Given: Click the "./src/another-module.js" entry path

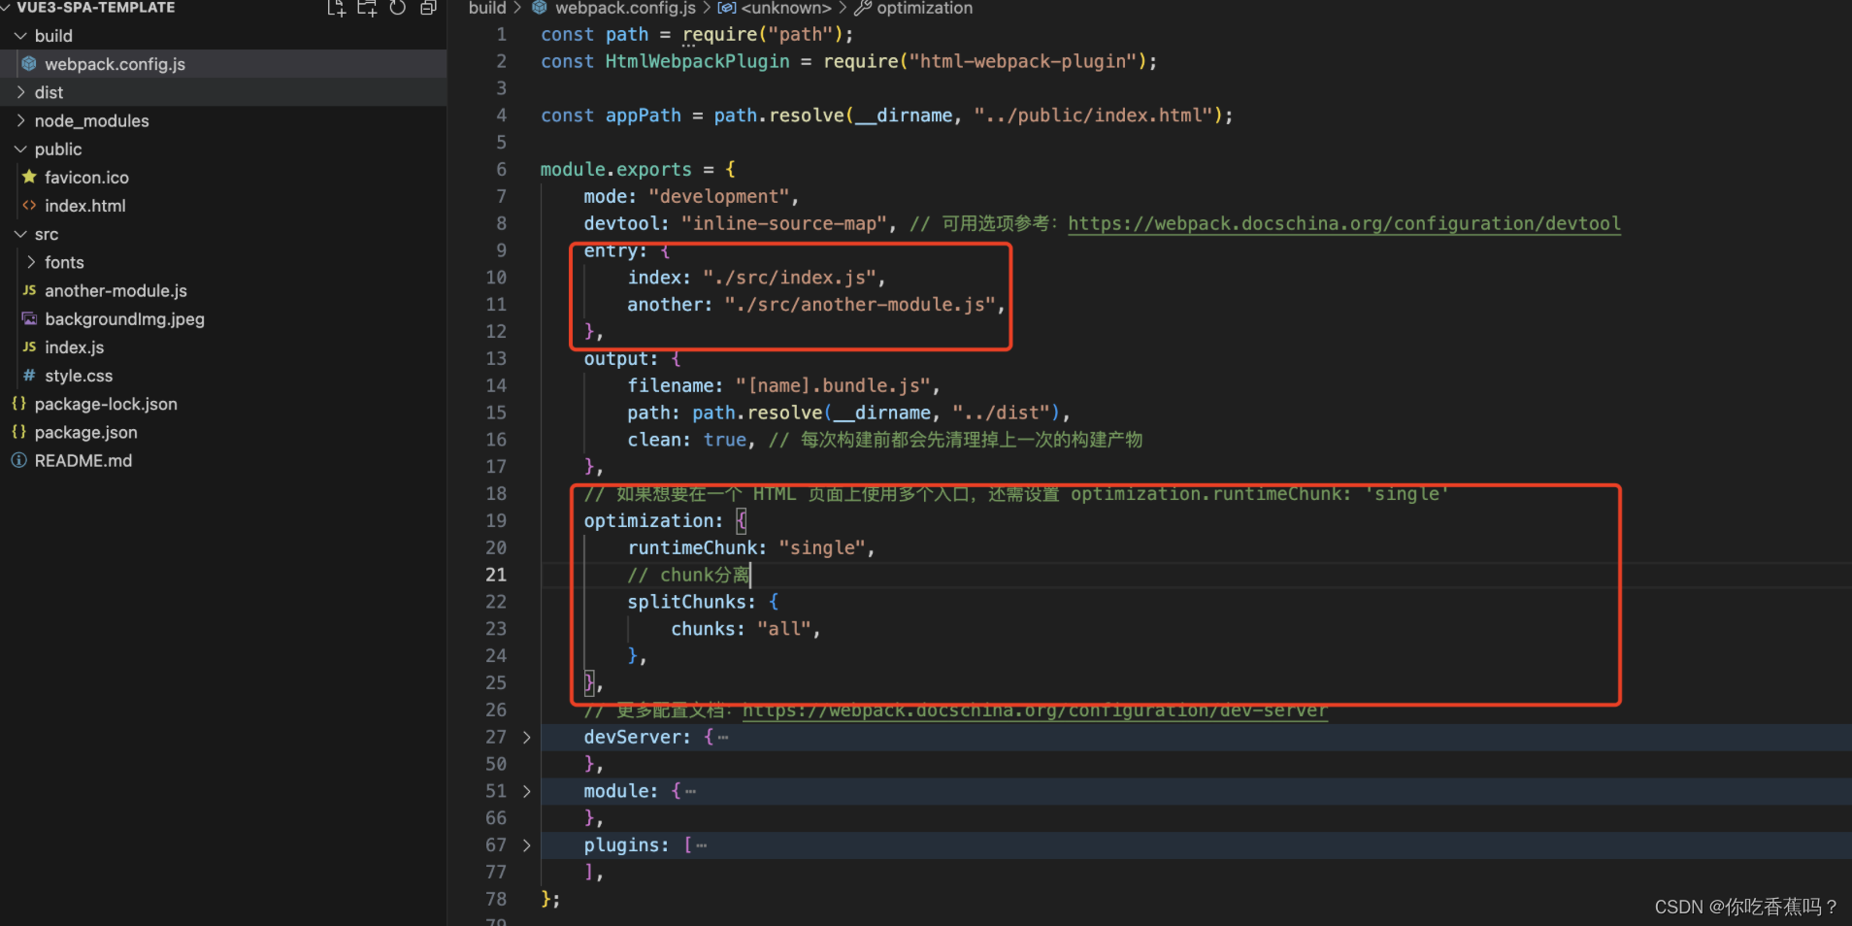Looking at the screenshot, I should 860,305.
